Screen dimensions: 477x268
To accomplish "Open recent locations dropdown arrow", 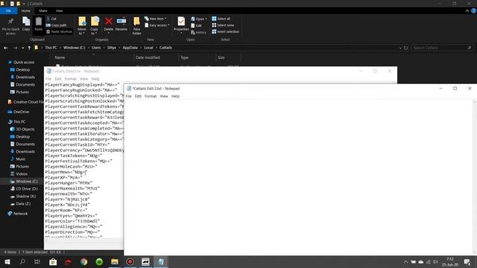I will point(23,48).
